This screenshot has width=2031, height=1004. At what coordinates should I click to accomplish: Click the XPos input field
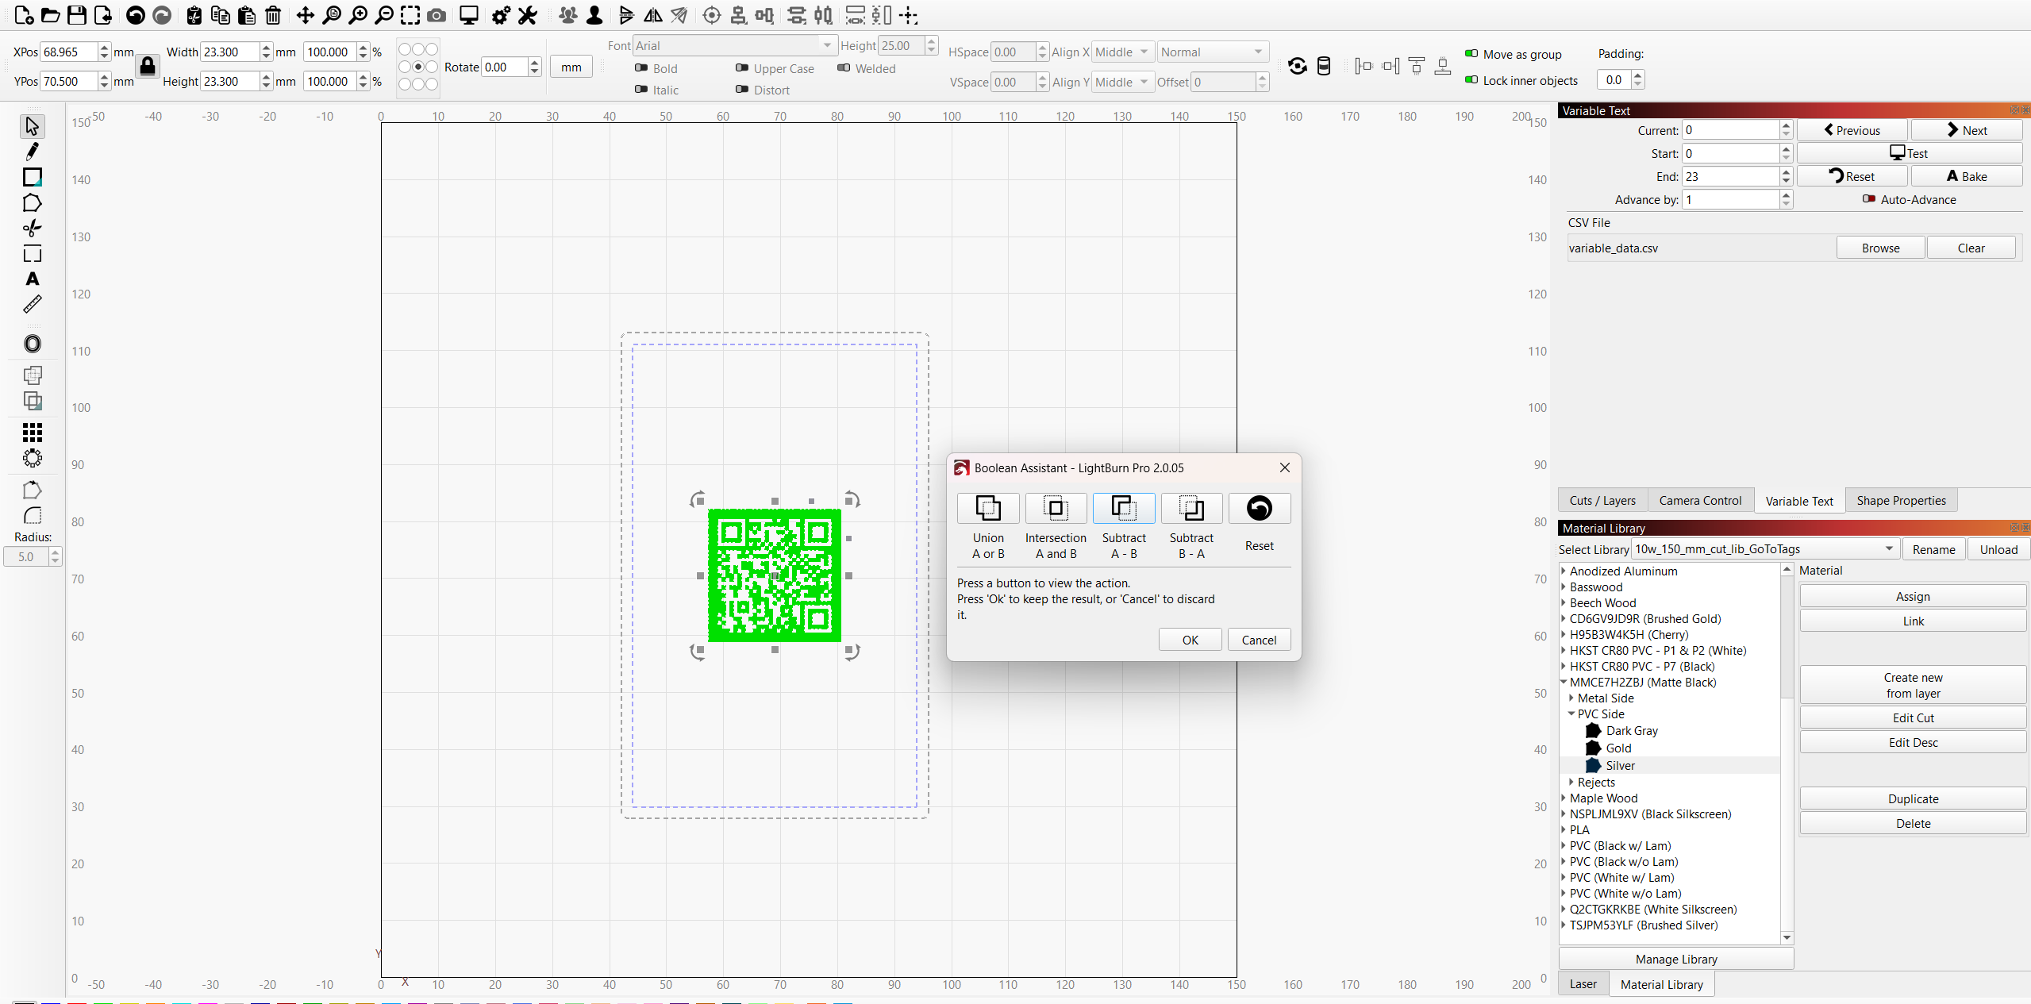[x=68, y=52]
